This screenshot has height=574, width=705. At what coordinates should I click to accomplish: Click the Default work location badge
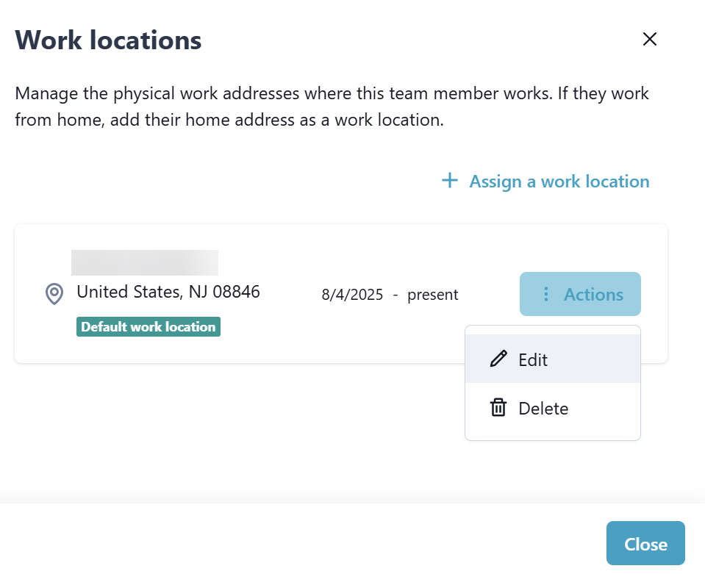148,327
